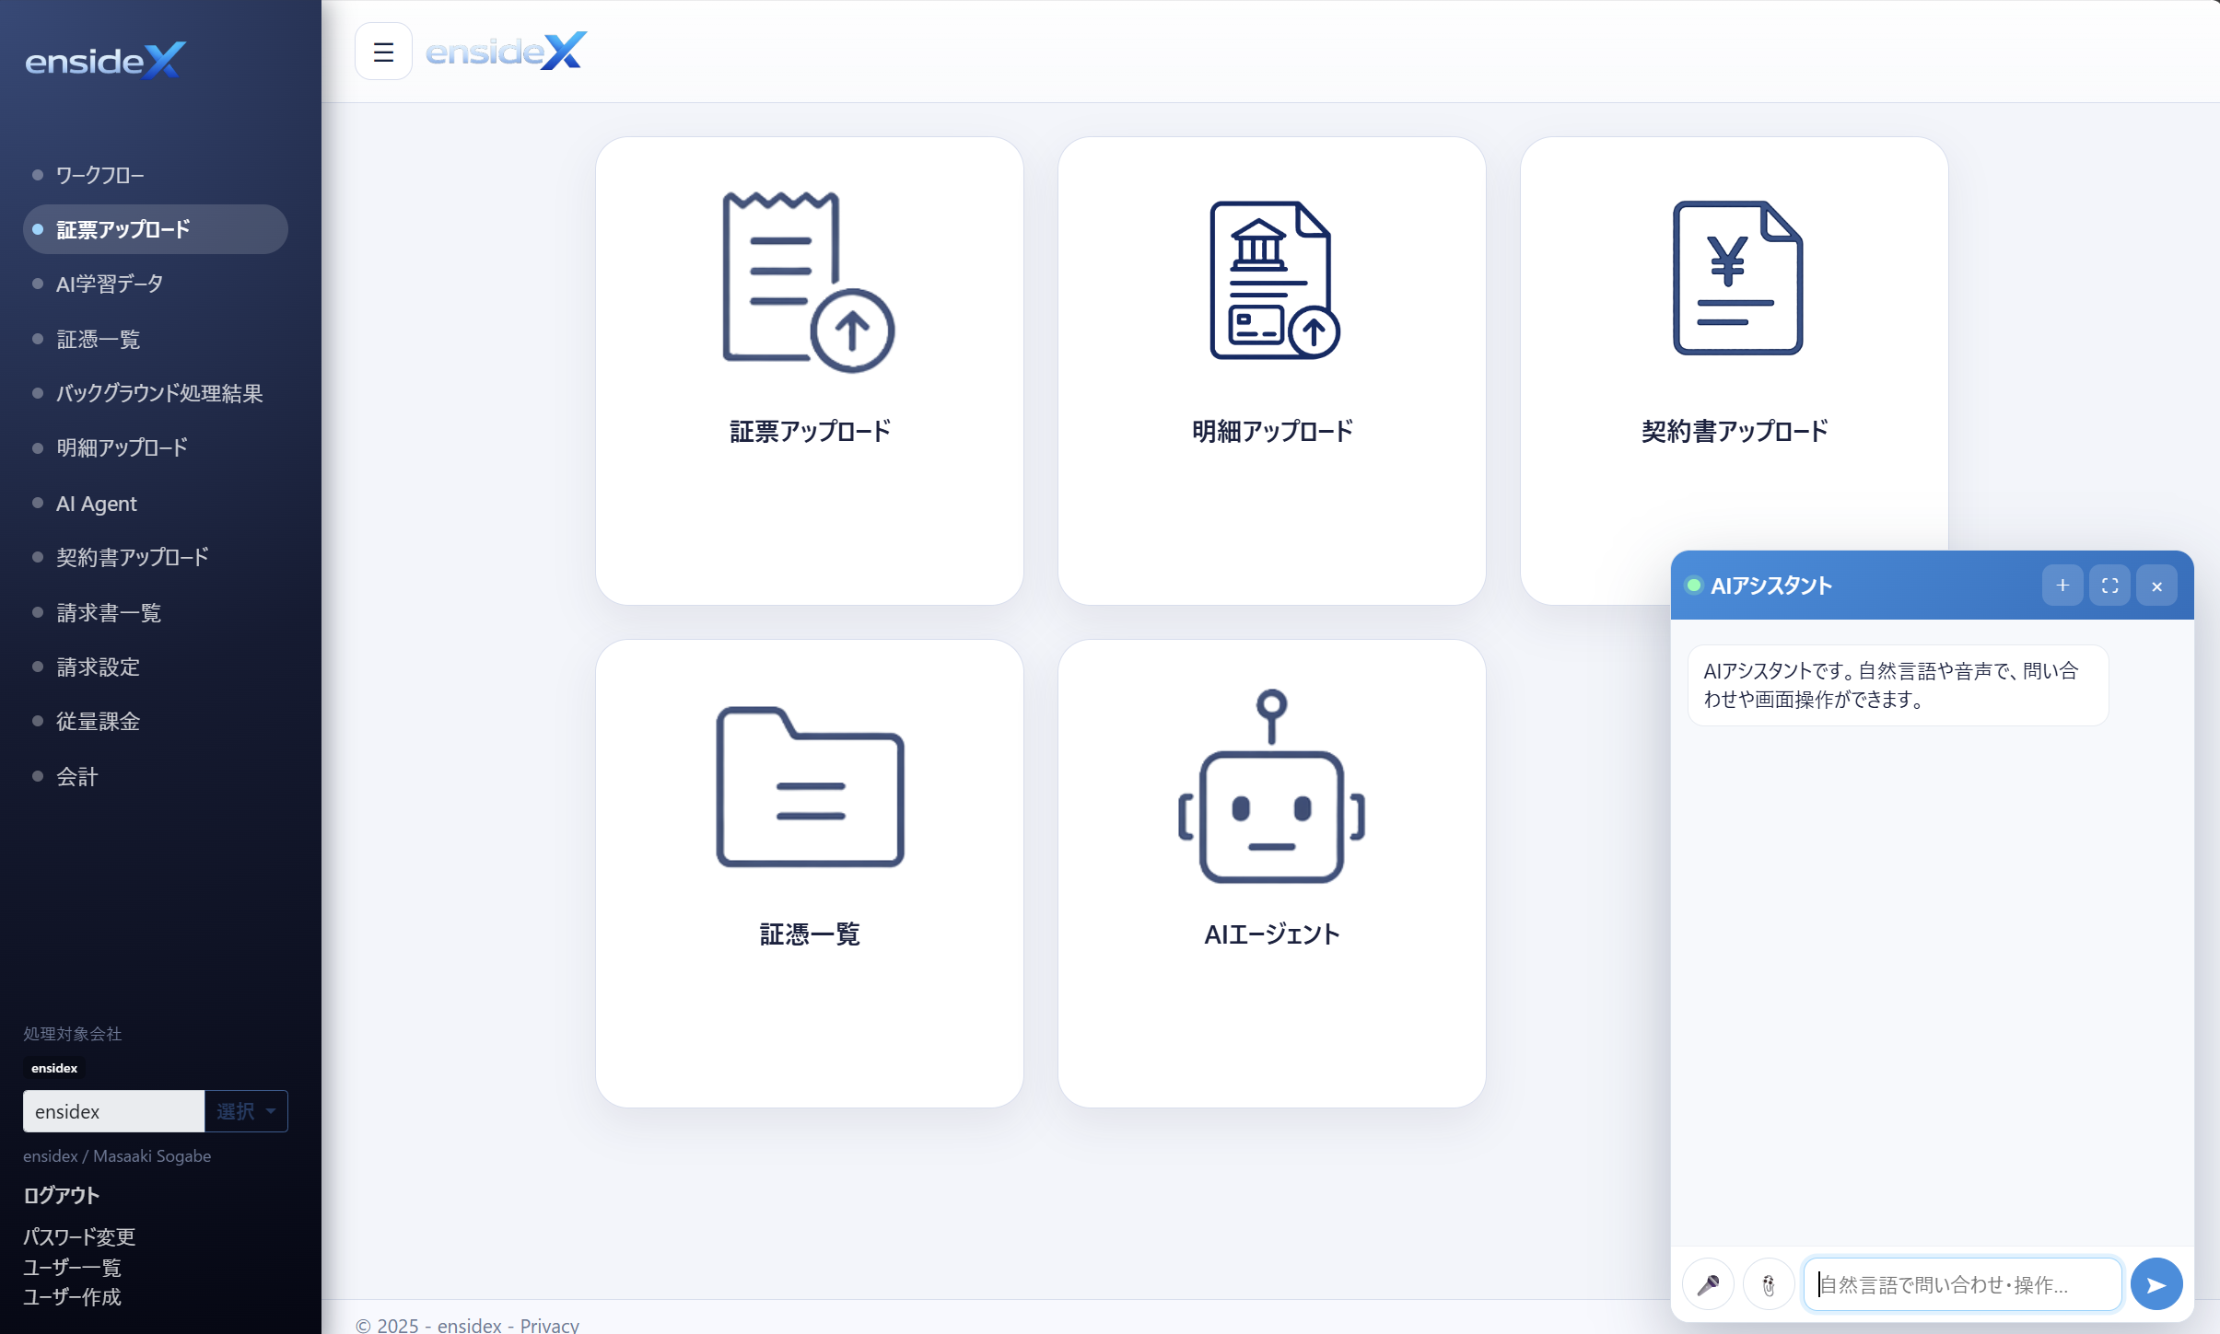The height and width of the screenshot is (1334, 2220).
Task: Open AI Agent in the sidebar
Action: click(x=156, y=503)
